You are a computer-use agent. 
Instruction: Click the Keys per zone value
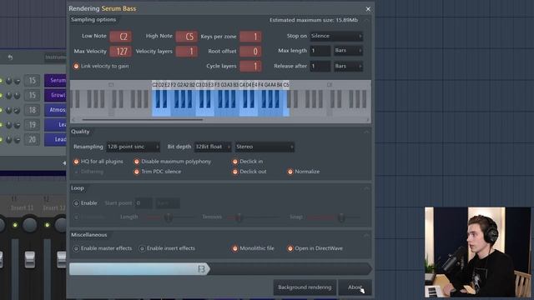click(250, 37)
